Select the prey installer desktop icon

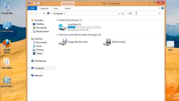[x=7, y=81]
